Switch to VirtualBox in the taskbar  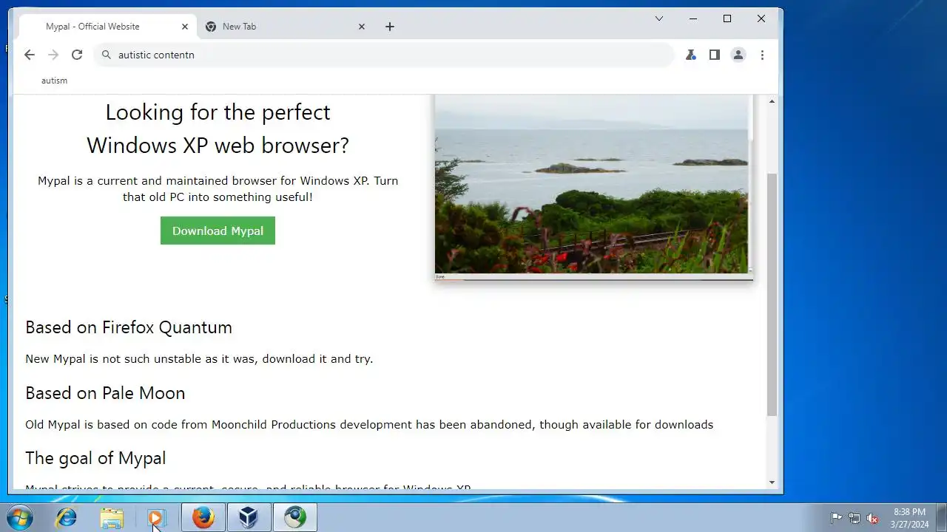coord(249,517)
